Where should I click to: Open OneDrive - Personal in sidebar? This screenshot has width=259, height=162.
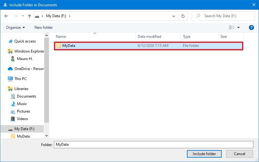[x=29, y=69]
